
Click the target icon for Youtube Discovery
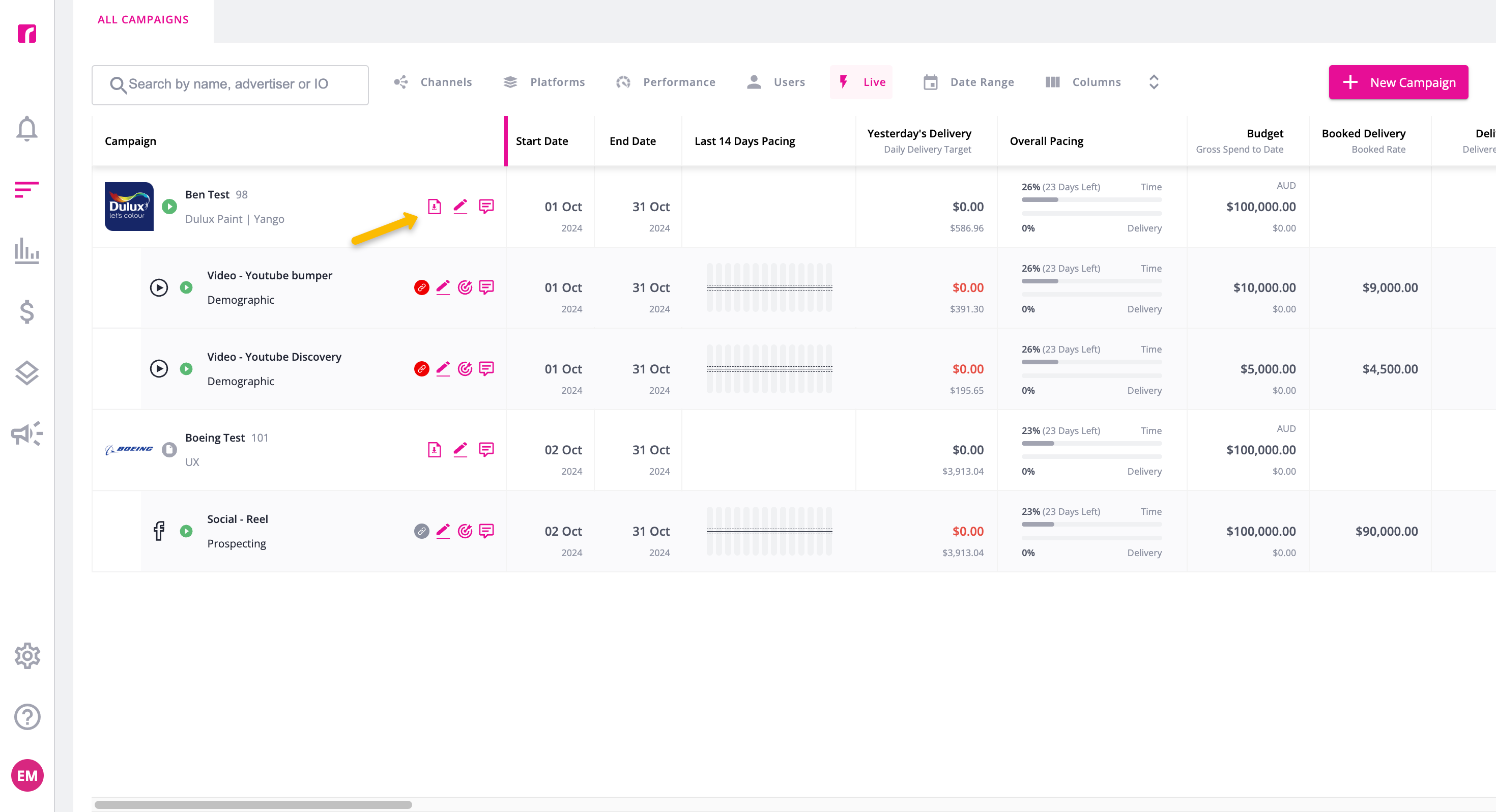(x=465, y=369)
